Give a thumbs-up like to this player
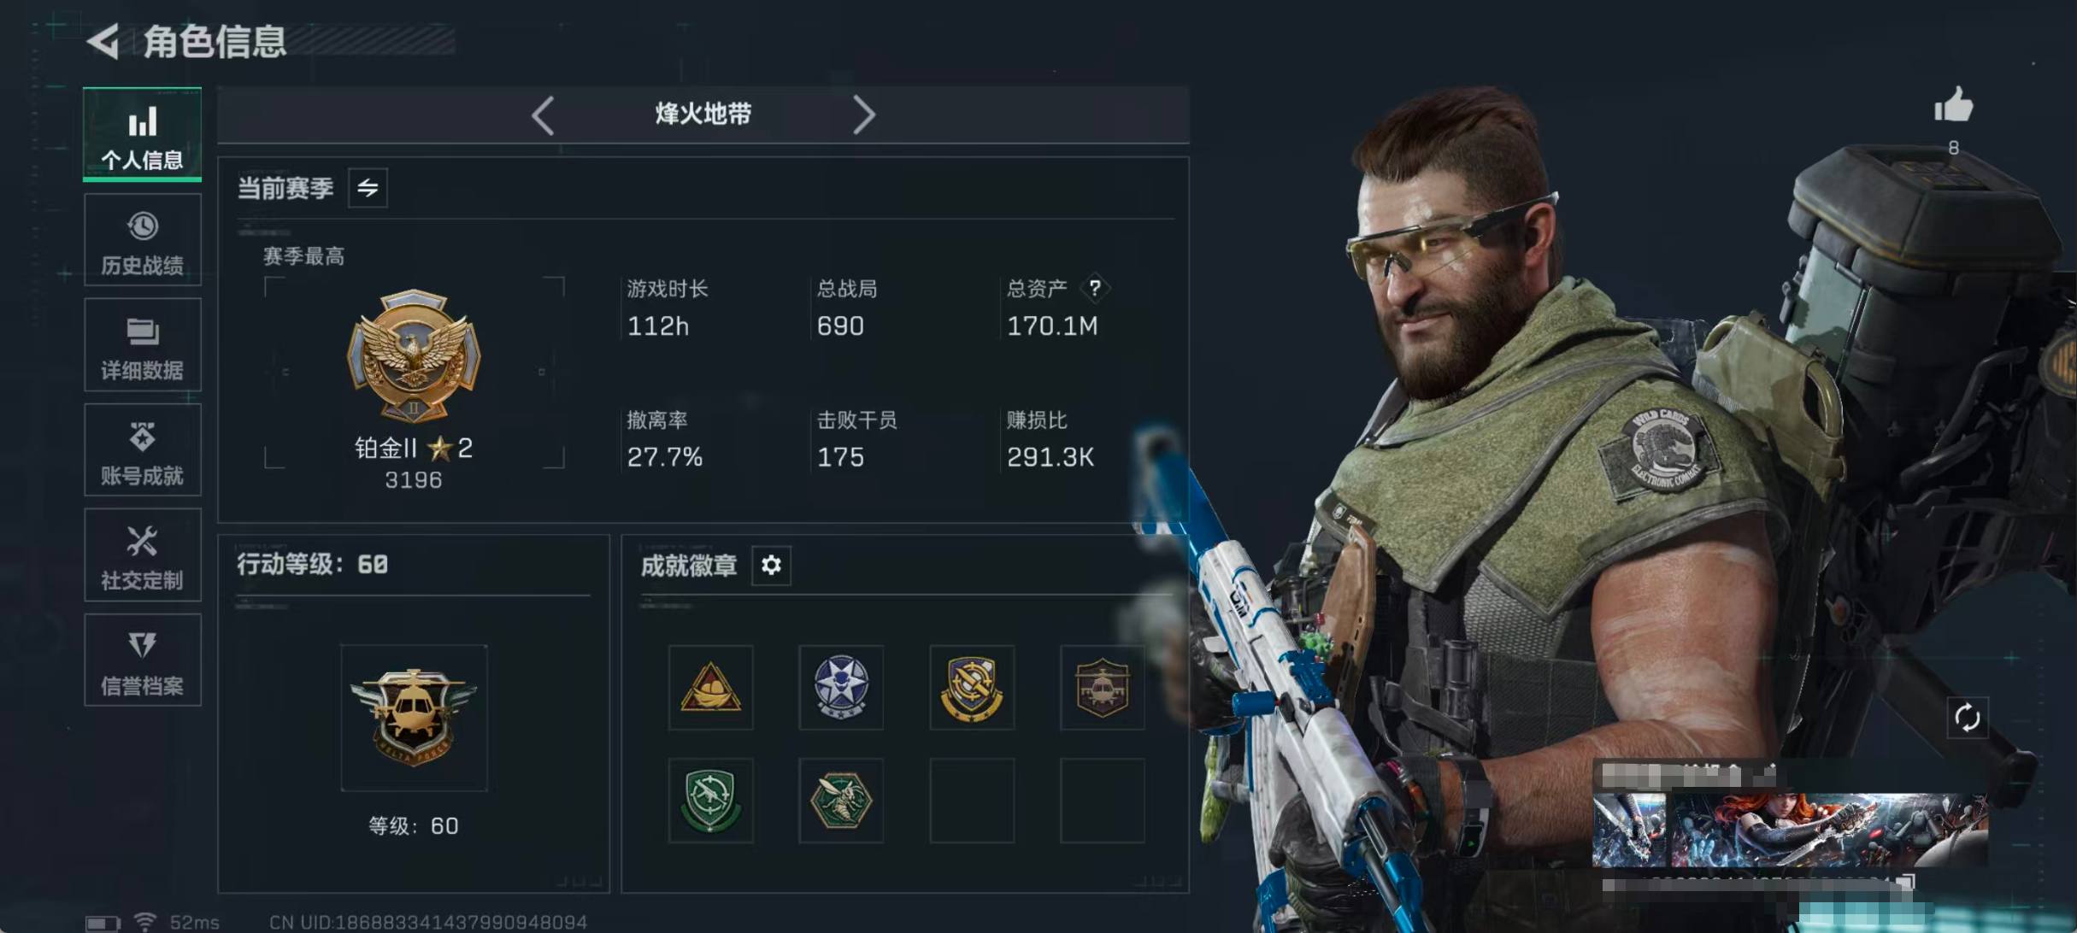This screenshot has width=2077, height=933. (x=1953, y=106)
